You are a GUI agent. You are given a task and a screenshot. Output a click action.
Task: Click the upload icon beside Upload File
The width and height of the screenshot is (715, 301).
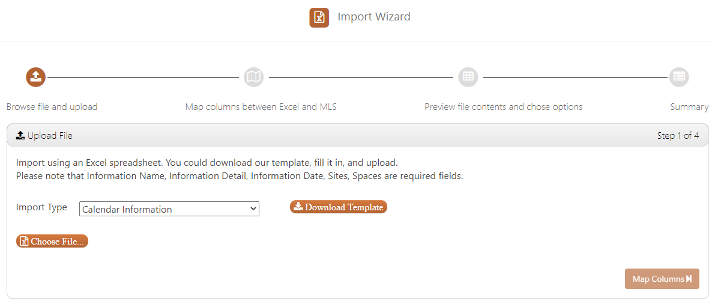pyautogui.click(x=20, y=135)
